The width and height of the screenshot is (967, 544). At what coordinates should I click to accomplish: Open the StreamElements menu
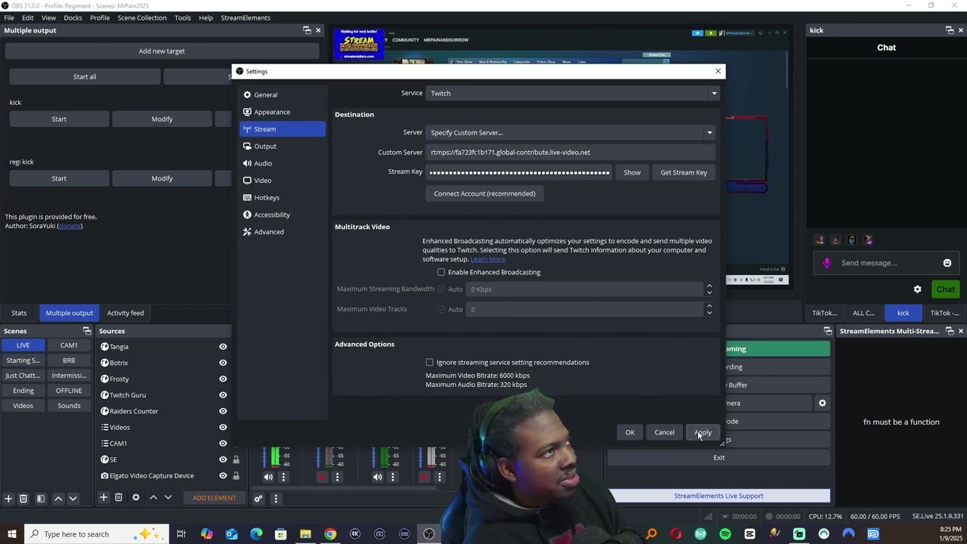[x=246, y=17]
